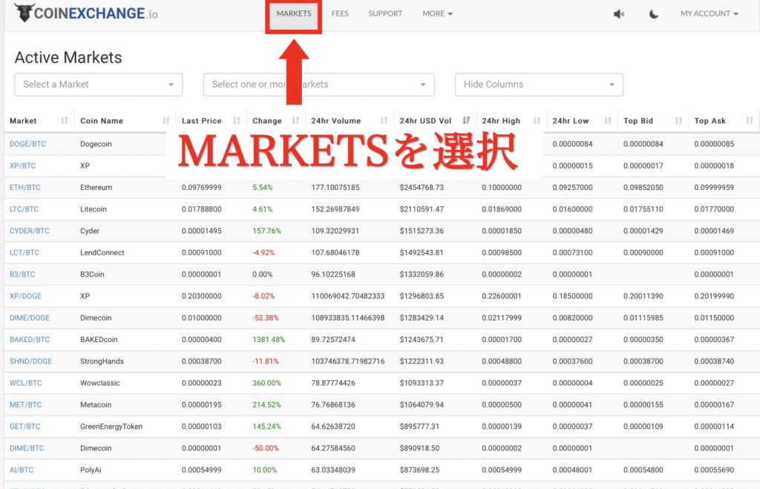760x489 pixels.
Task: Open the LCT/BTC market
Action: (24, 253)
